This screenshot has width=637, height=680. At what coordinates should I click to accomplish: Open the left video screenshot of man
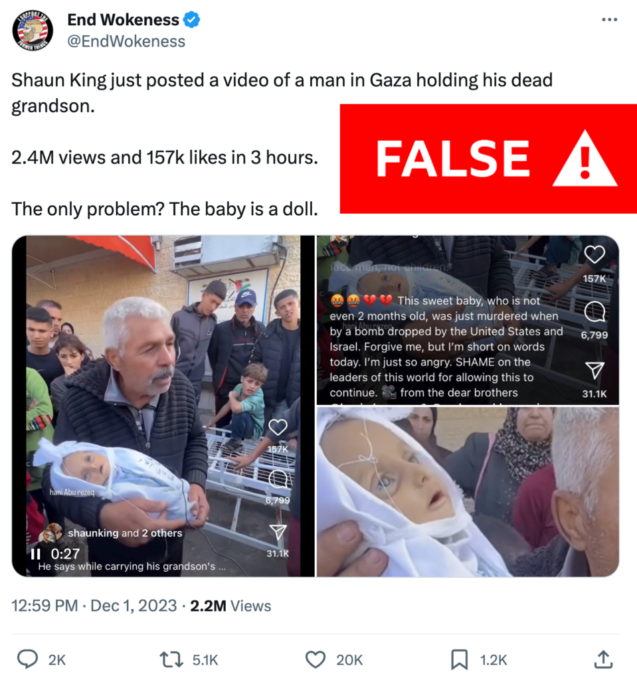(x=163, y=406)
